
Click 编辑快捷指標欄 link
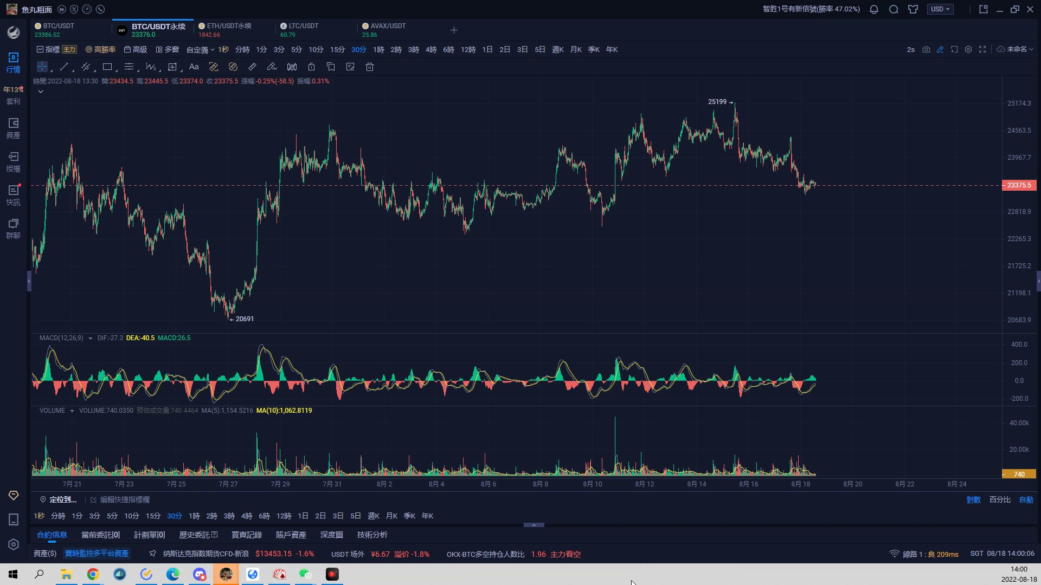tap(124, 500)
